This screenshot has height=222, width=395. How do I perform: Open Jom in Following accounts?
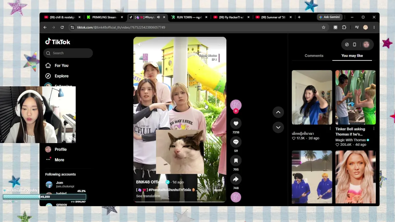60,184
